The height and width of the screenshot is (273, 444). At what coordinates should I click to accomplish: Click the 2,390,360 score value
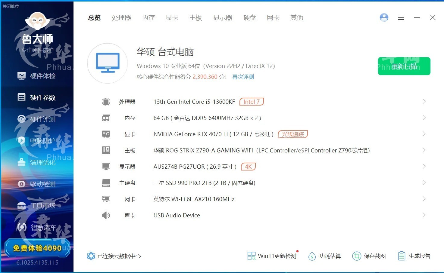205,77
